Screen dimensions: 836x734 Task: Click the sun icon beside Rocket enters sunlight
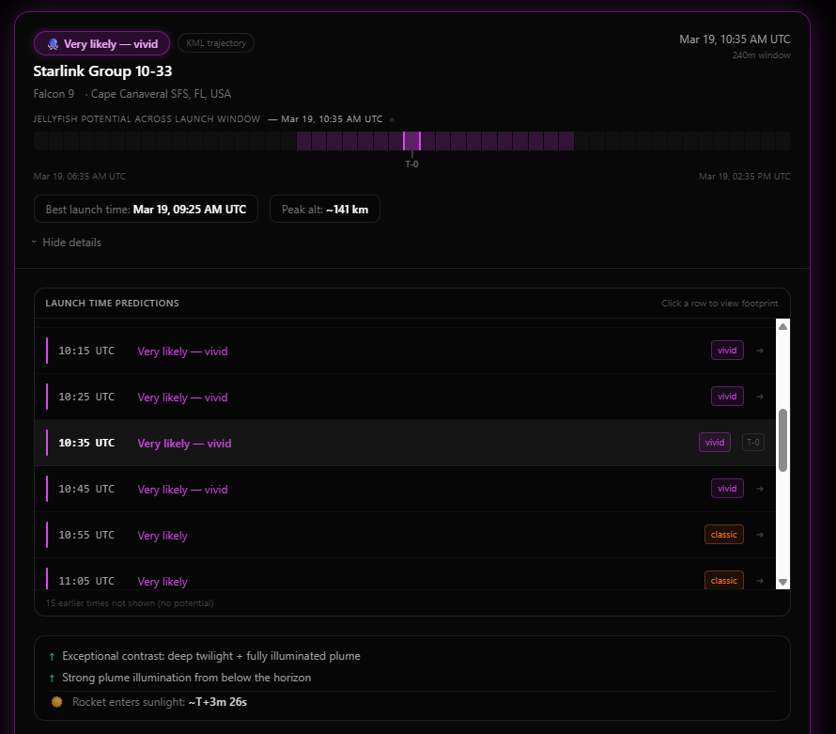click(x=57, y=702)
